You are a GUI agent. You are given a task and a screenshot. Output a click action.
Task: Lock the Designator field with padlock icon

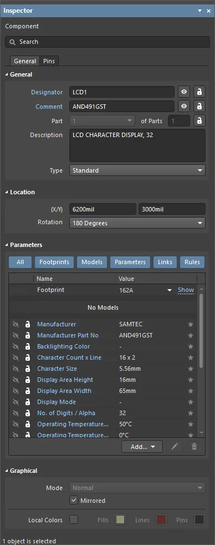pyautogui.click(x=199, y=92)
